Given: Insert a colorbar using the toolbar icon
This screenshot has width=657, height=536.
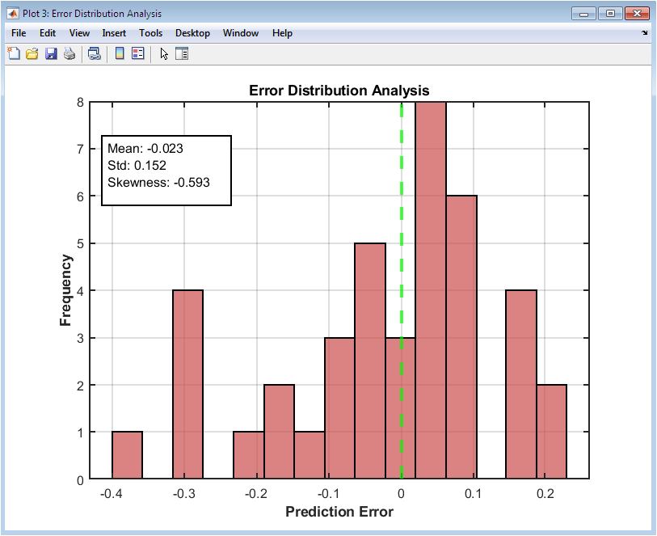Looking at the screenshot, I should click(120, 53).
